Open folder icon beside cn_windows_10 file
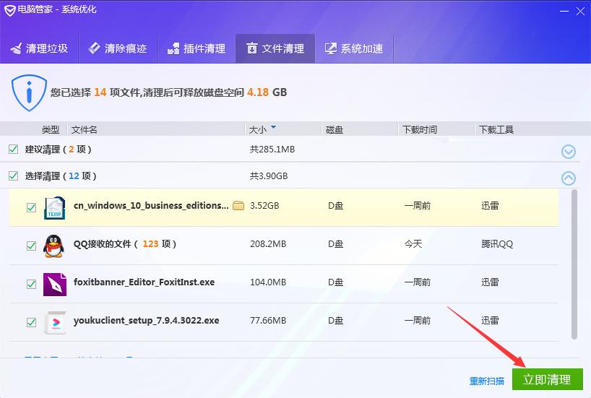Screen dimensions: 591x398 (238, 205)
